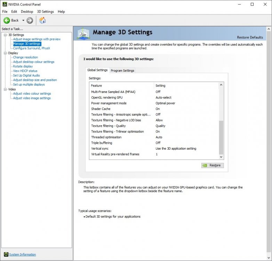Screen dimensions: 272x261
Task: Collapse the 3D Settings tree node
Action: (5, 35)
